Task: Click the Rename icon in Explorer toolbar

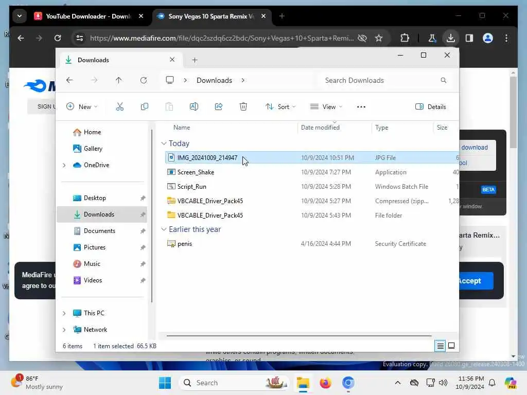Action: click(194, 107)
